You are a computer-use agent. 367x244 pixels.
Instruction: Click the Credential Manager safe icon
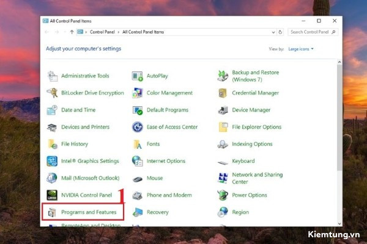[223, 93]
